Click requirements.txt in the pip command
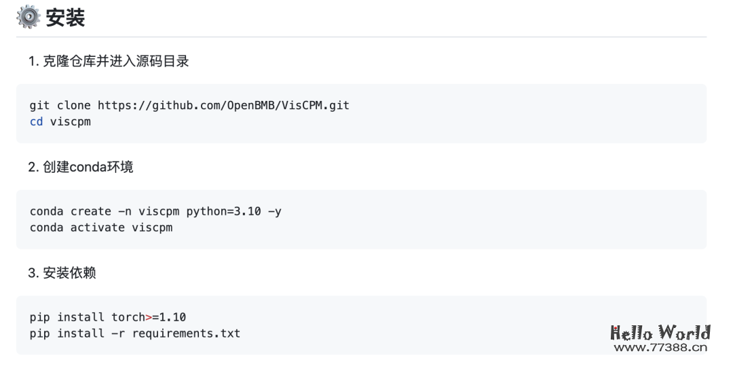The height and width of the screenshot is (368, 733). click(x=186, y=333)
